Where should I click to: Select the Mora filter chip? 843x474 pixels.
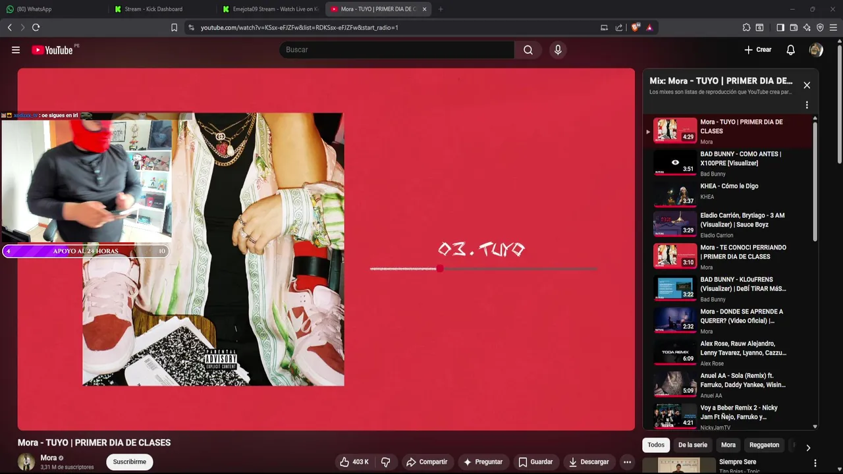click(x=728, y=445)
